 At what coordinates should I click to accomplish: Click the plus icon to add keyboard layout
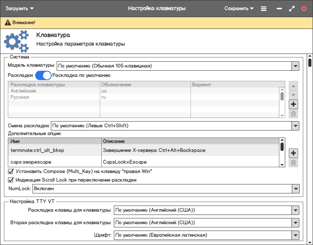(x=293, y=104)
